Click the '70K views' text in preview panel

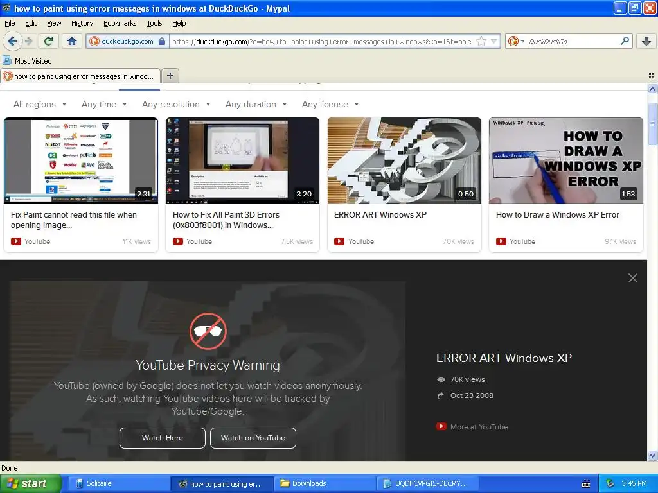468,379
